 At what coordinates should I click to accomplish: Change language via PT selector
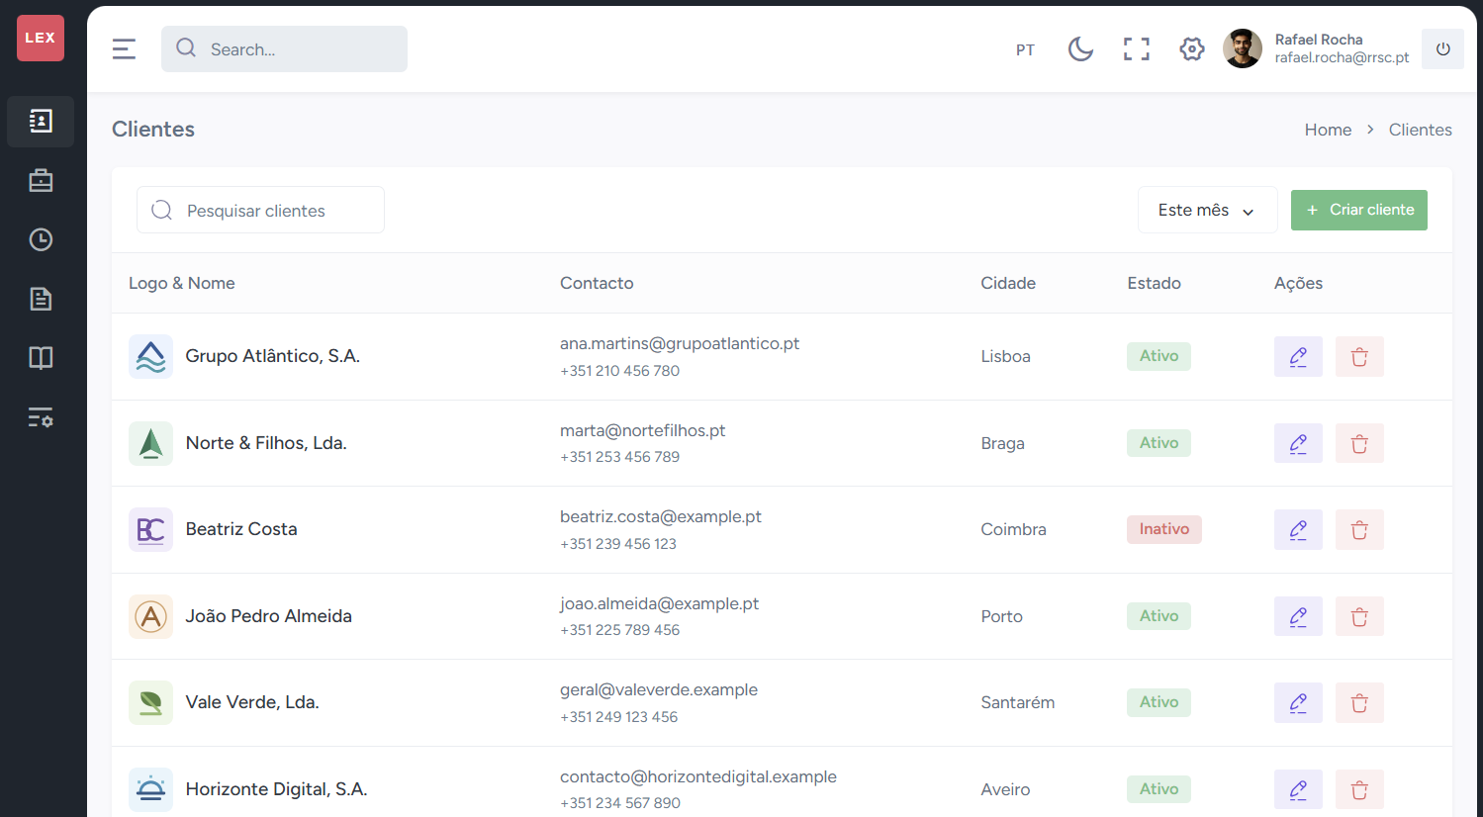pos(1025,49)
